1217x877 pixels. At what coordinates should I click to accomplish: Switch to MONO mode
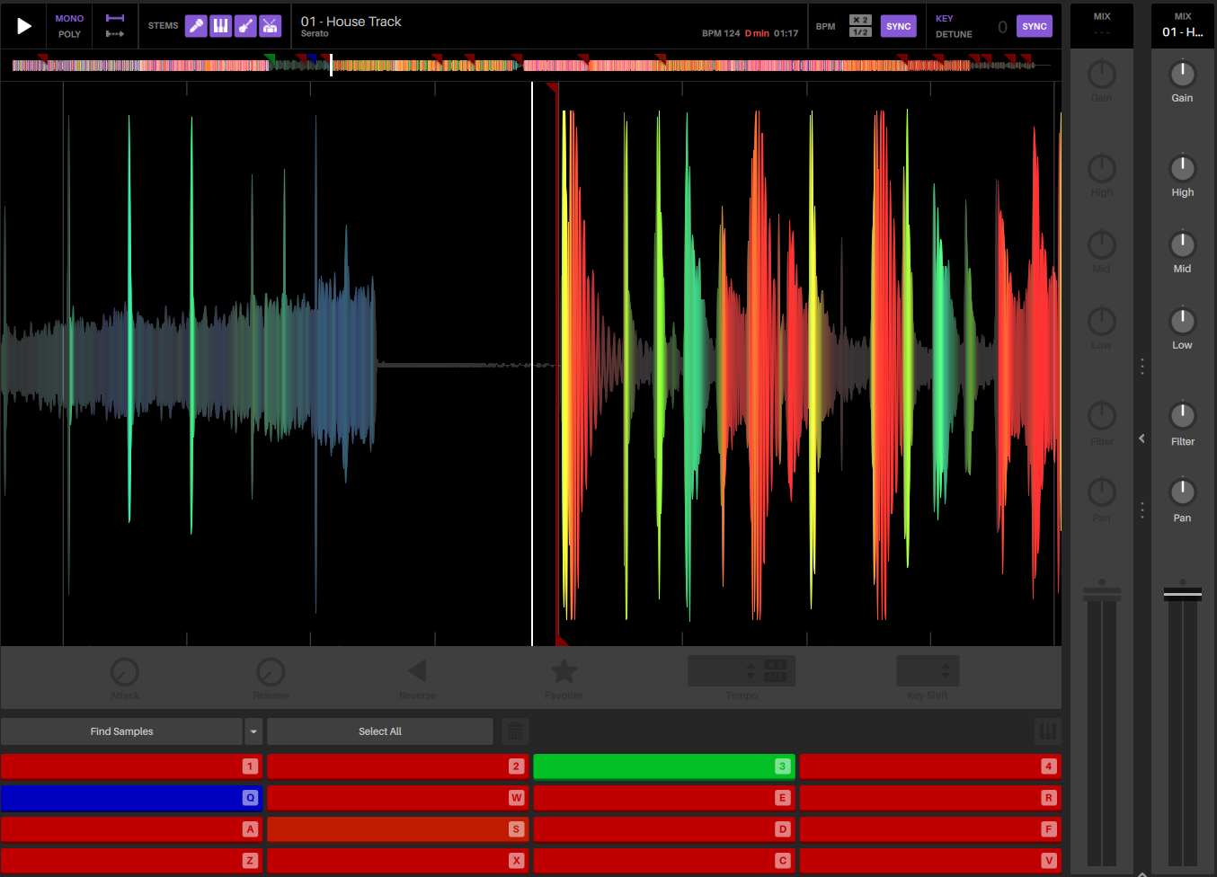pos(69,18)
